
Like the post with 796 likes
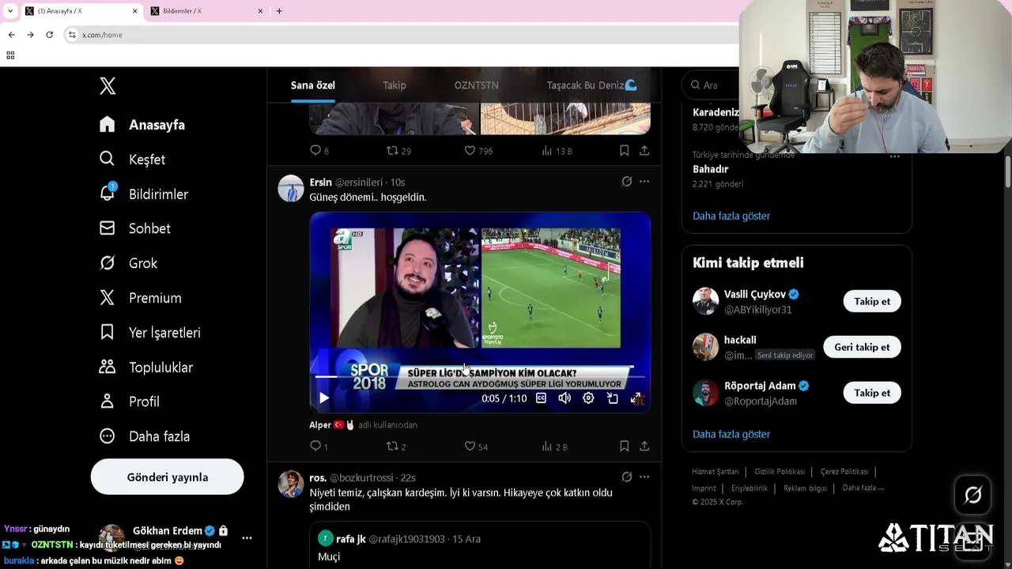(478, 150)
